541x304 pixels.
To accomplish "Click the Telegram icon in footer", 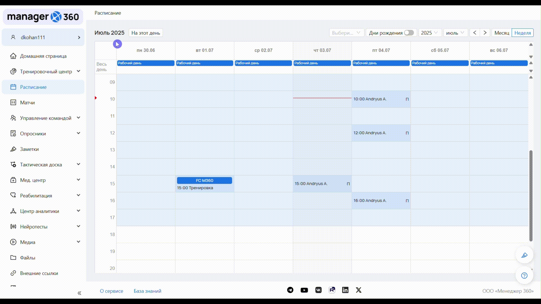I will (x=290, y=290).
